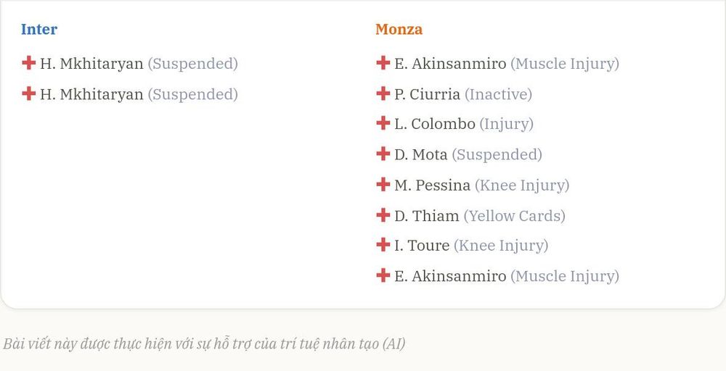Click red cross of second H. Mkhitaryan entry

tap(29, 93)
